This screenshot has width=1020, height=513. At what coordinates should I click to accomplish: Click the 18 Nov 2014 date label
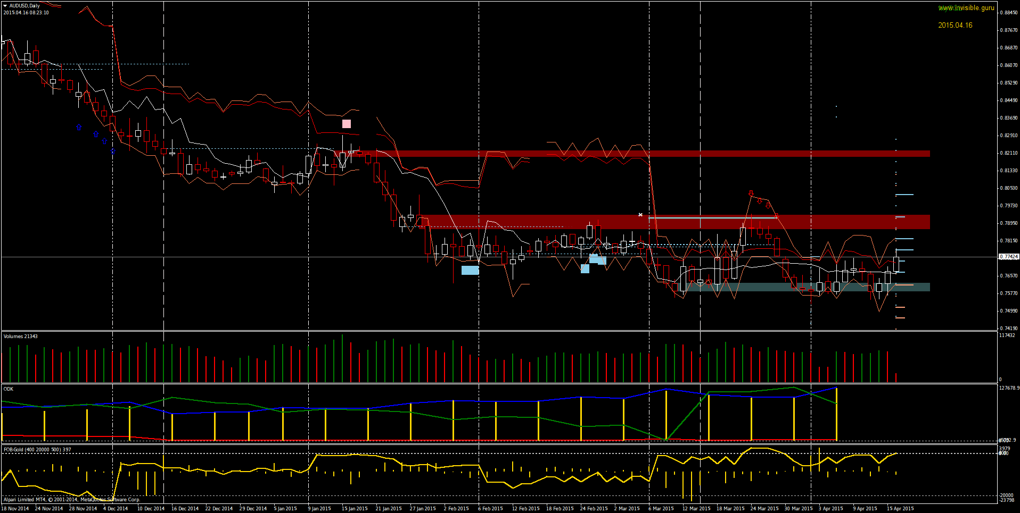(x=15, y=509)
